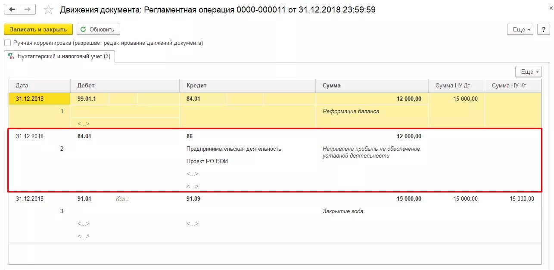The height and width of the screenshot is (270, 554).
Task: Click the Направлена прибыль на обеспечение description
Action: 371,152
